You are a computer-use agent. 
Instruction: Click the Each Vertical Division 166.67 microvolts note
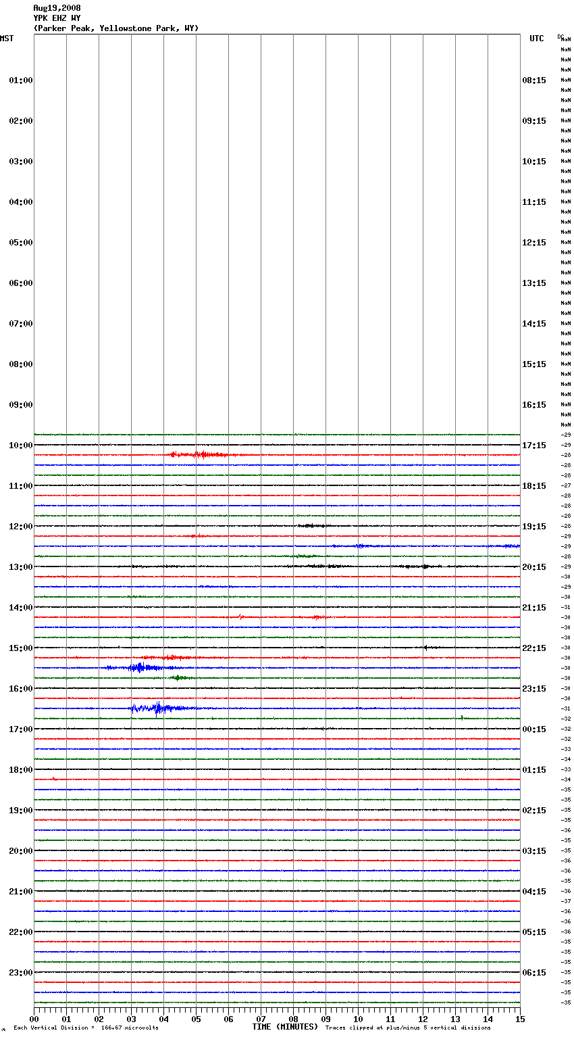tap(86, 1028)
